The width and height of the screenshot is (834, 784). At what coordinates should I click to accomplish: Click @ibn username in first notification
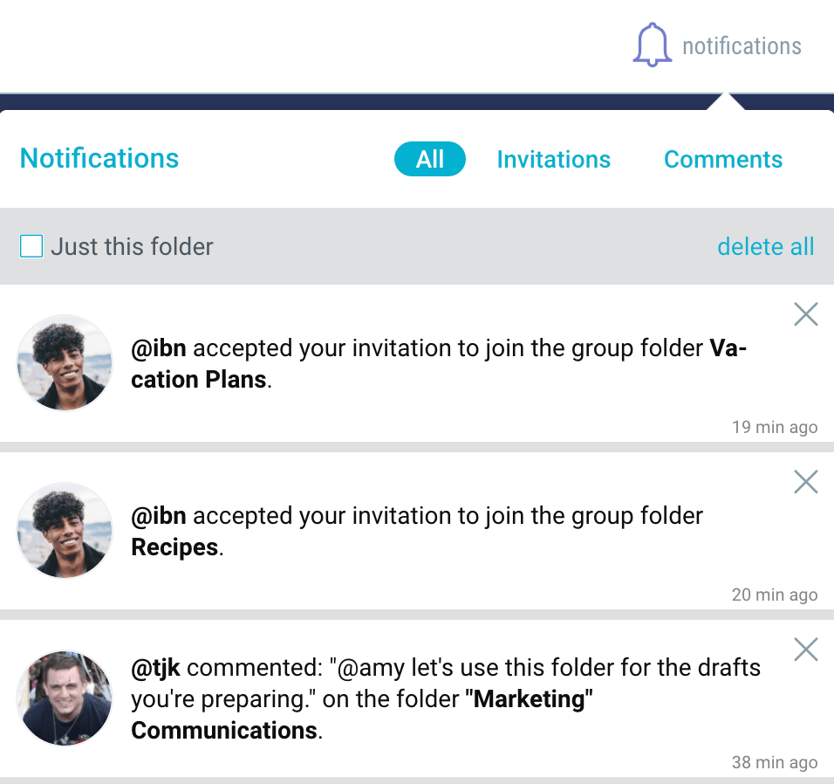point(159,348)
